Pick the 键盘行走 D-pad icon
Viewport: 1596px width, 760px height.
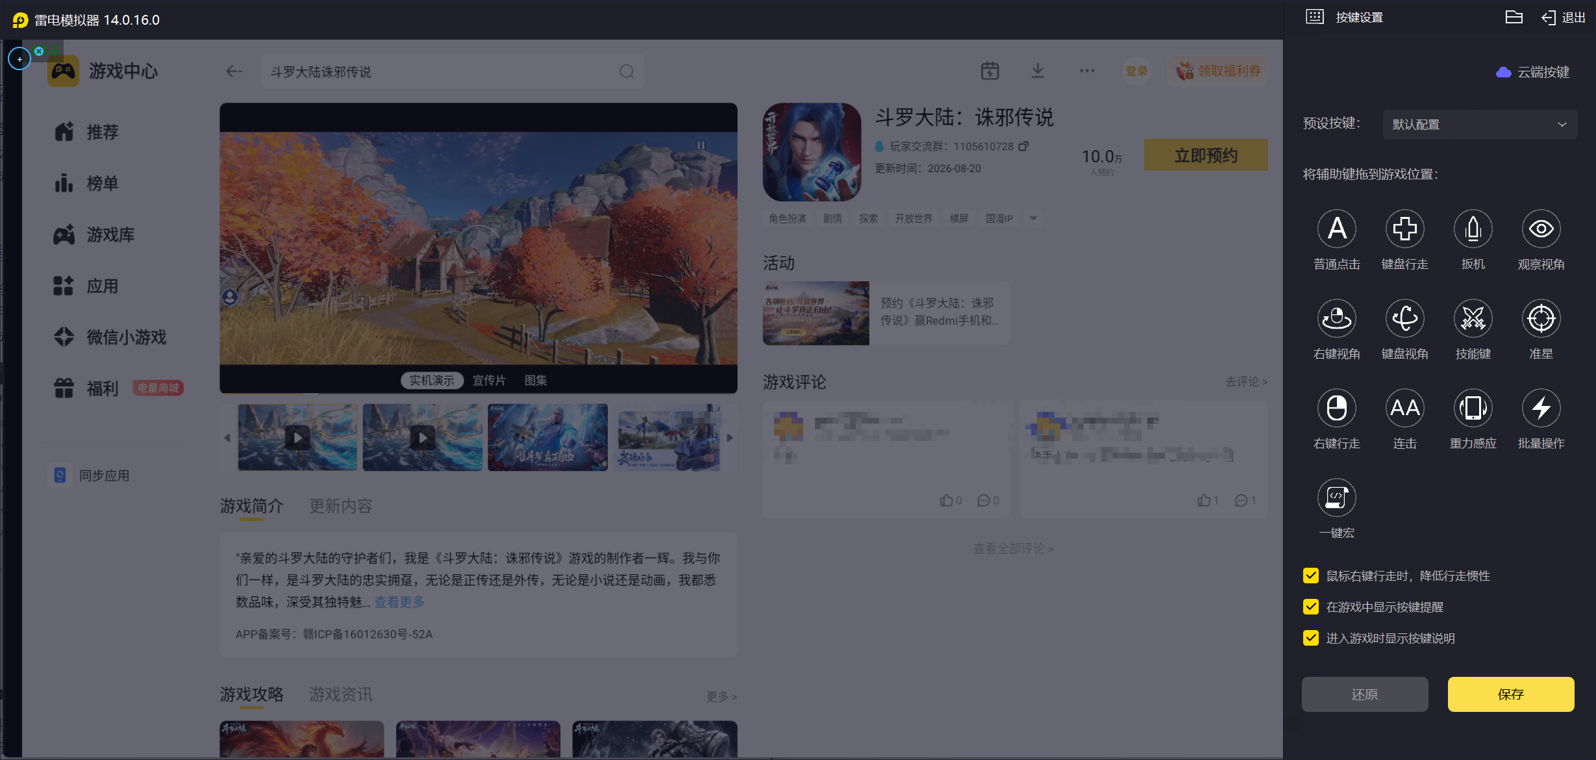(x=1404, y=229)
